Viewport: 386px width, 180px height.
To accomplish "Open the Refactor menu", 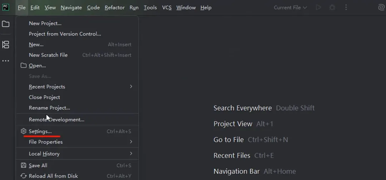I will 114,7.
